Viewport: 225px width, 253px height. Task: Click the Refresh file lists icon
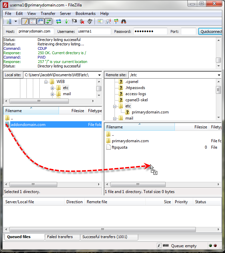[59, 21]
